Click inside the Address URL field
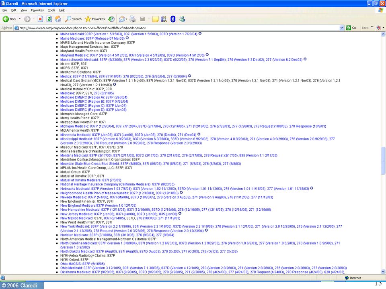Screen dimensions: 386x289 coord(179,28)
